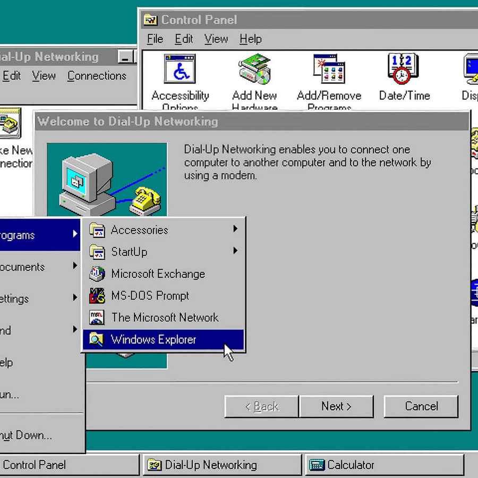
Task: Click the Next button in wizard
Action: pyautogui.click(x=336, y=406)
